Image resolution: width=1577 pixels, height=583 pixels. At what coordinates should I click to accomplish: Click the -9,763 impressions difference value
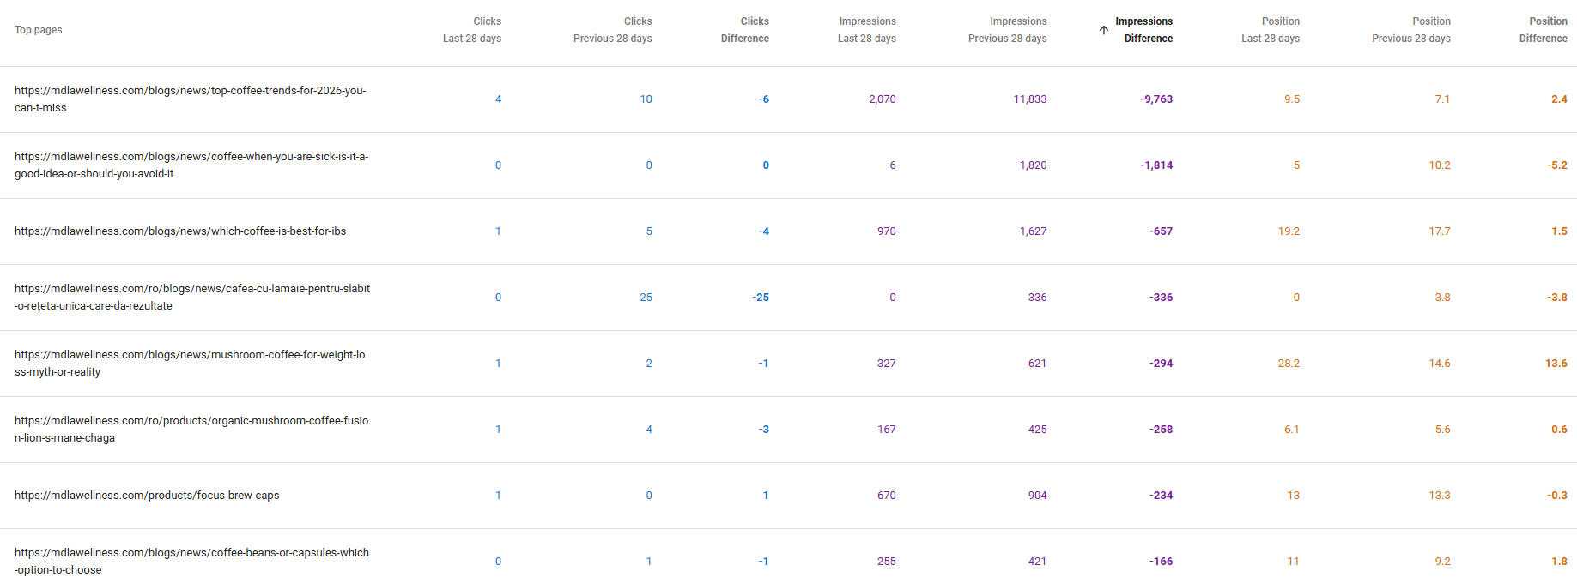[1155, 99]
